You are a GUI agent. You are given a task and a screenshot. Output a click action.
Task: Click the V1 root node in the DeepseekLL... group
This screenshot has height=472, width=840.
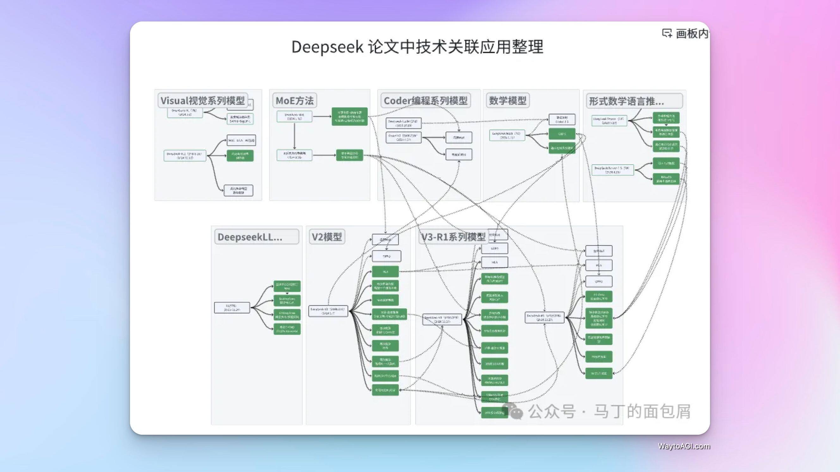[x=232, y=307]
